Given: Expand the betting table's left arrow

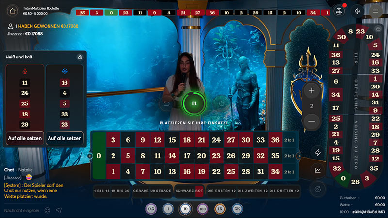Looking at the screenshot, I should coord(89,156).
